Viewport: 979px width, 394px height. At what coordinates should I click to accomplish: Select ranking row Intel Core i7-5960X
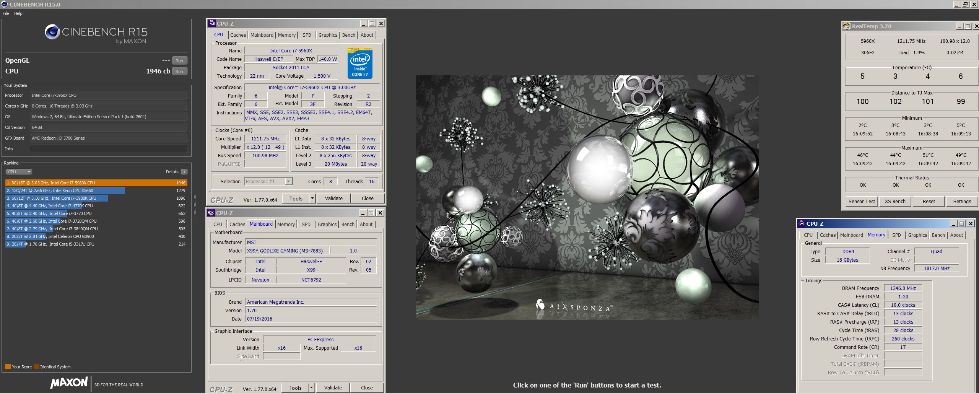point(96,183)
